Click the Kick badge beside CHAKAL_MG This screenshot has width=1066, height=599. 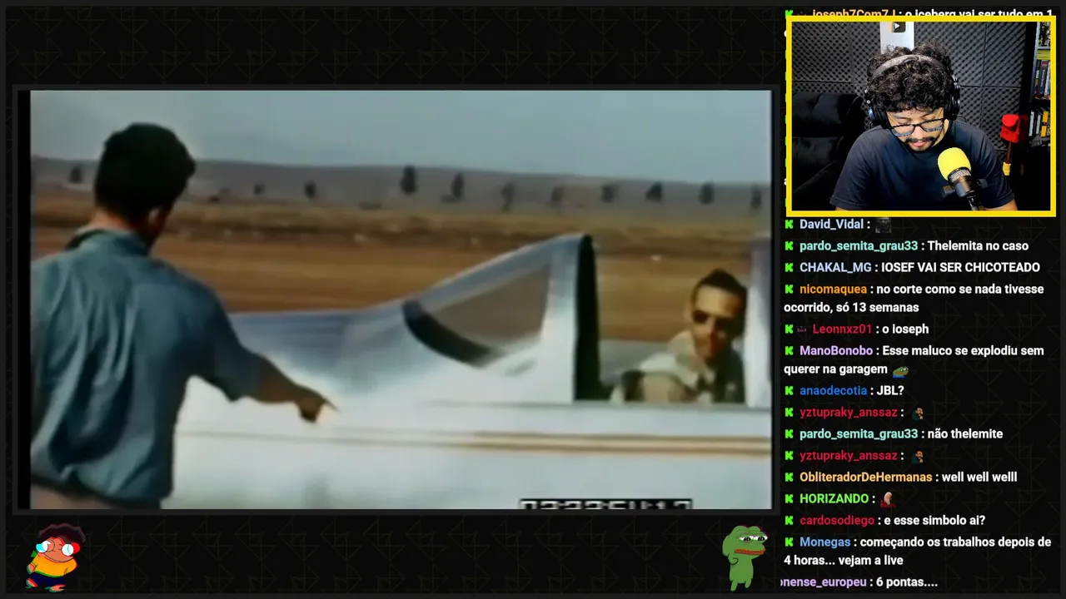click(x=789, y=267)
